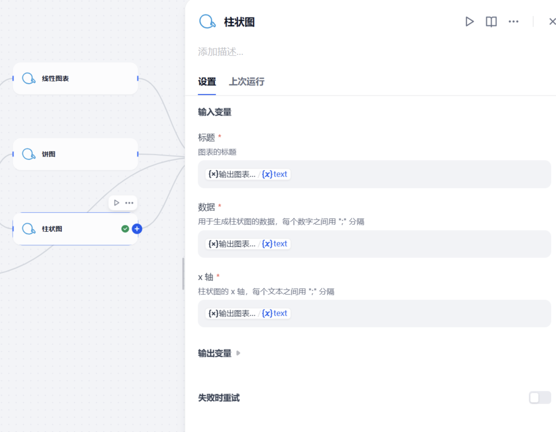Expand the 输出变量 section arrow
This screenshot has width=556, height=432.
click(238, 353)
